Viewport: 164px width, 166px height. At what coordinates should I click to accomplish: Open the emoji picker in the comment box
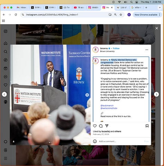click(x=95, y=141)
